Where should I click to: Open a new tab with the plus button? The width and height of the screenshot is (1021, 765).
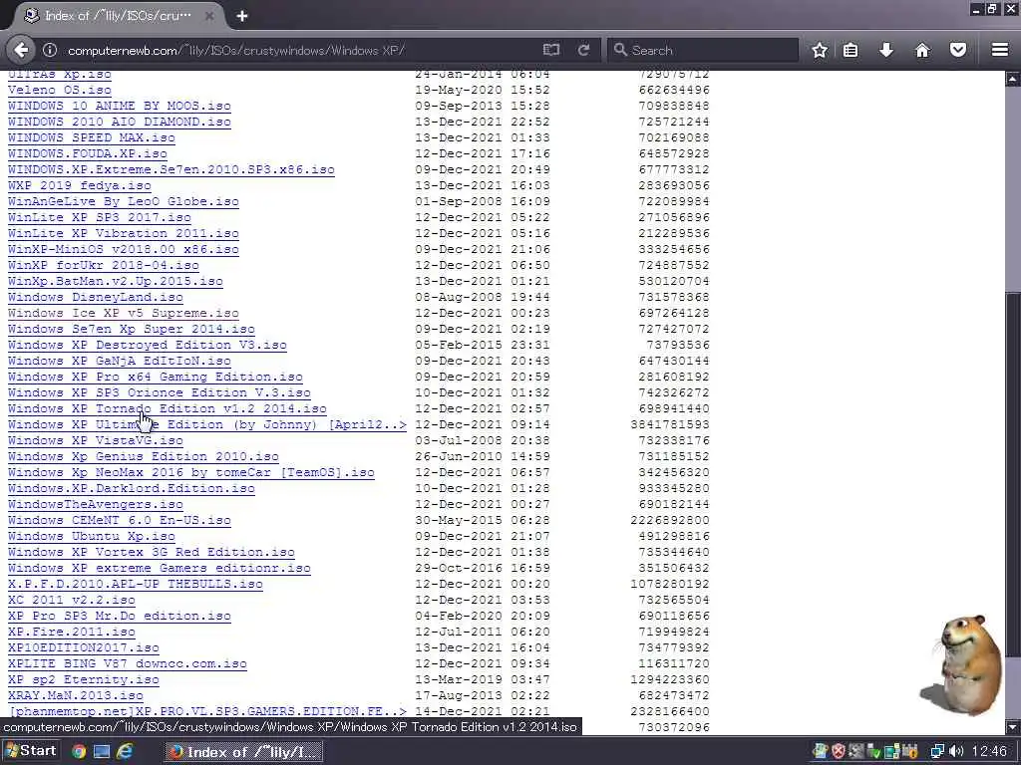242,16
